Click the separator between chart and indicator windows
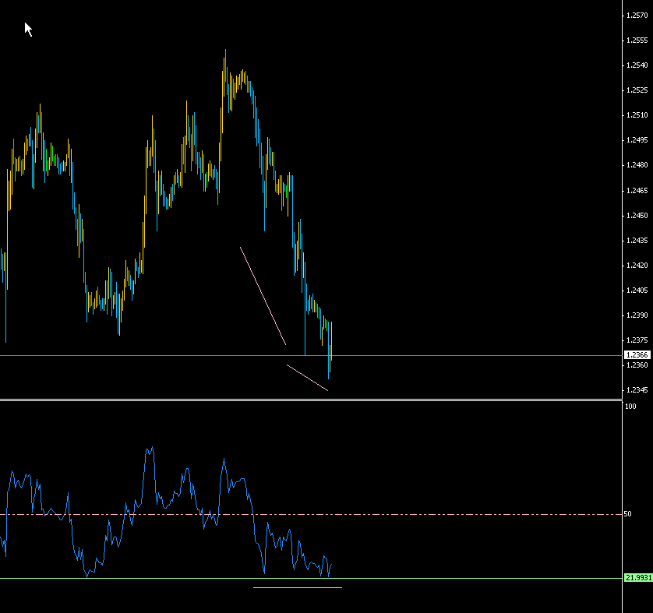 (x=311, y=400)
